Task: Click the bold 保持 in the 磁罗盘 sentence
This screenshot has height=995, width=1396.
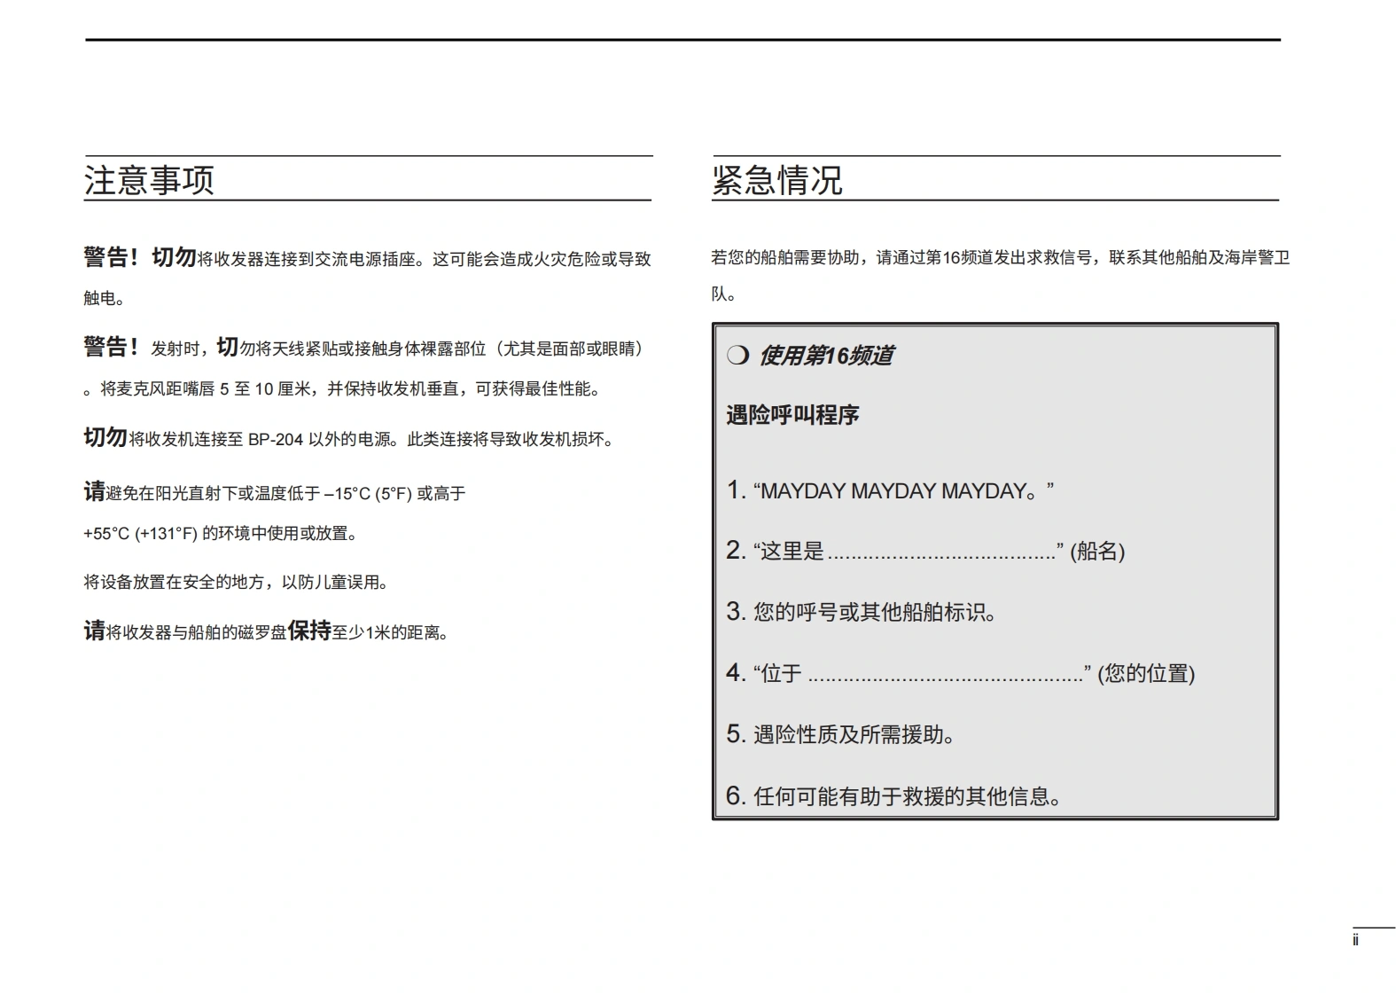Action: (309, 631)
